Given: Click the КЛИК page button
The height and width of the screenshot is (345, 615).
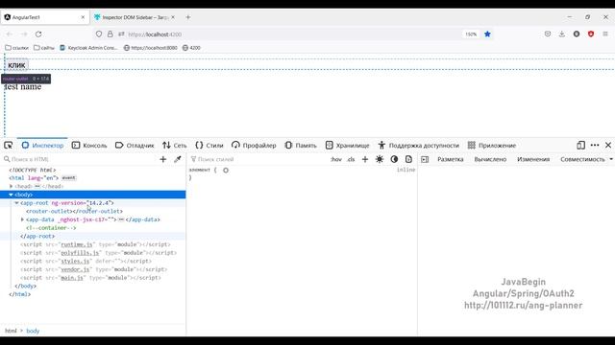Looking at the screenshot, I should pos(17,65).
